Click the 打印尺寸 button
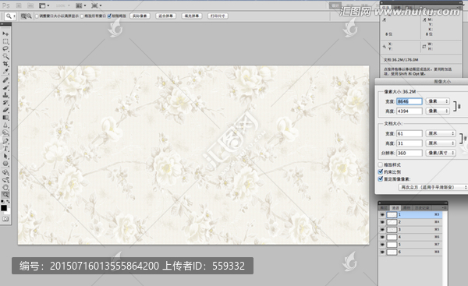The height and width of the screenshot is (286, 468). point(218,16)
